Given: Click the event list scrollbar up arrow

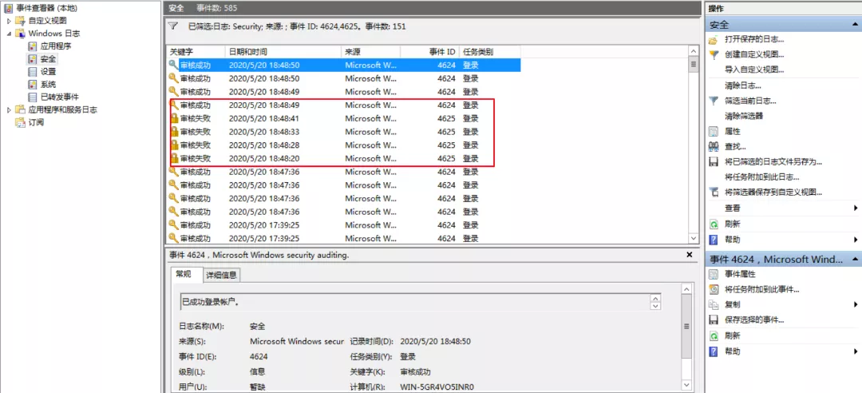Looking at the screenshot, I should 694,51.
